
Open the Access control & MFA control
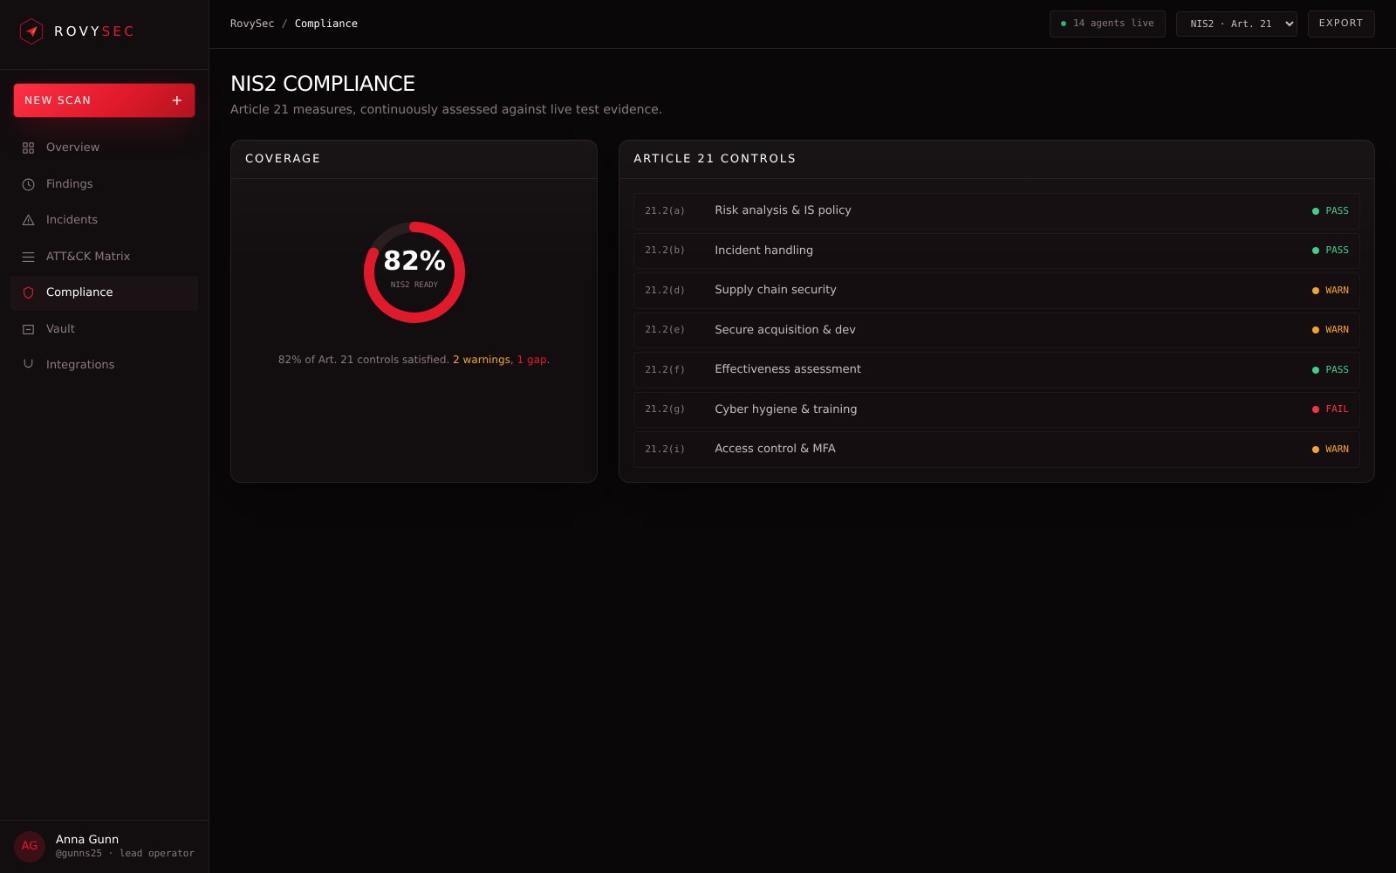click(996, 450)
